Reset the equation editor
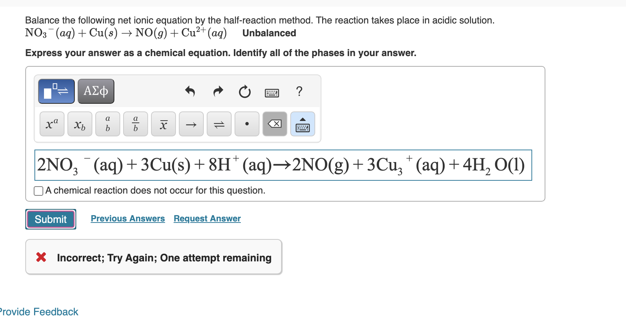Image resolution: width=626 pixels, height=316 pixels. (x=244, y=92)
